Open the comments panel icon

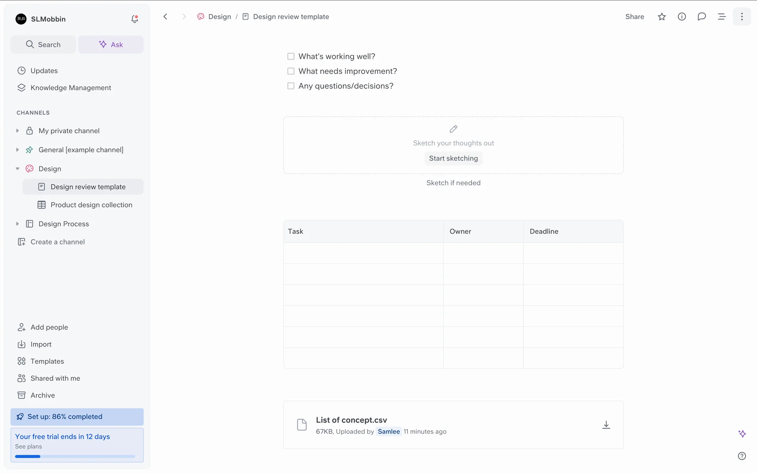pos(701,17)
